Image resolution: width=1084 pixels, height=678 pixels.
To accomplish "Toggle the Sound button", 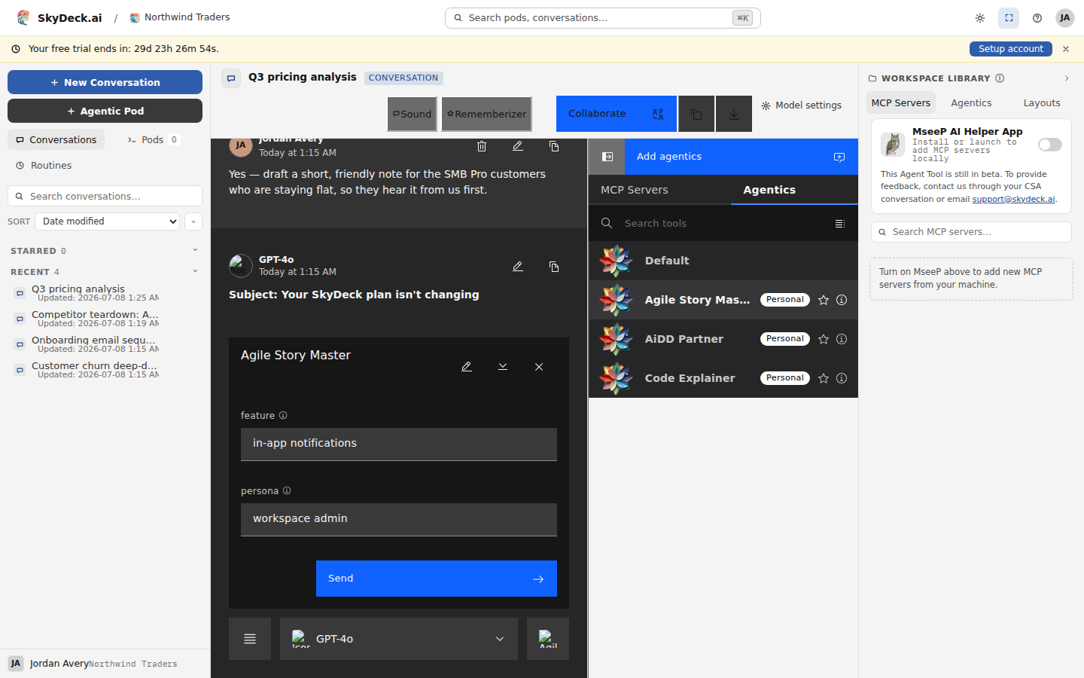I will coord(412,114).
